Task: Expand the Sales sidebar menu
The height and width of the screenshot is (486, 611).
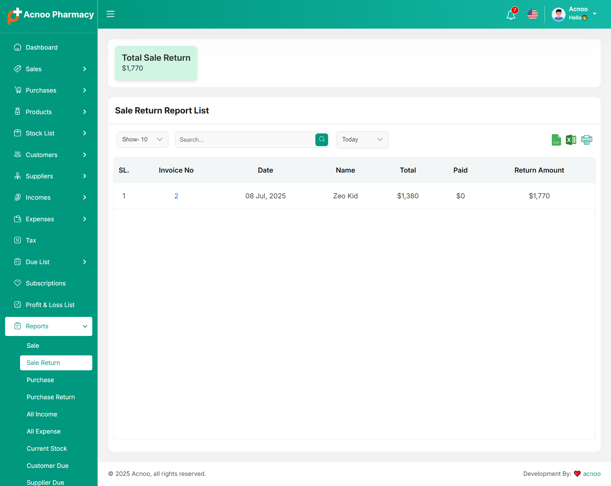Action: pyautogui.click(x=49, y=69)
